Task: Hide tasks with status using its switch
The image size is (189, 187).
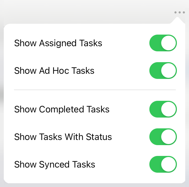Action: 163,137
